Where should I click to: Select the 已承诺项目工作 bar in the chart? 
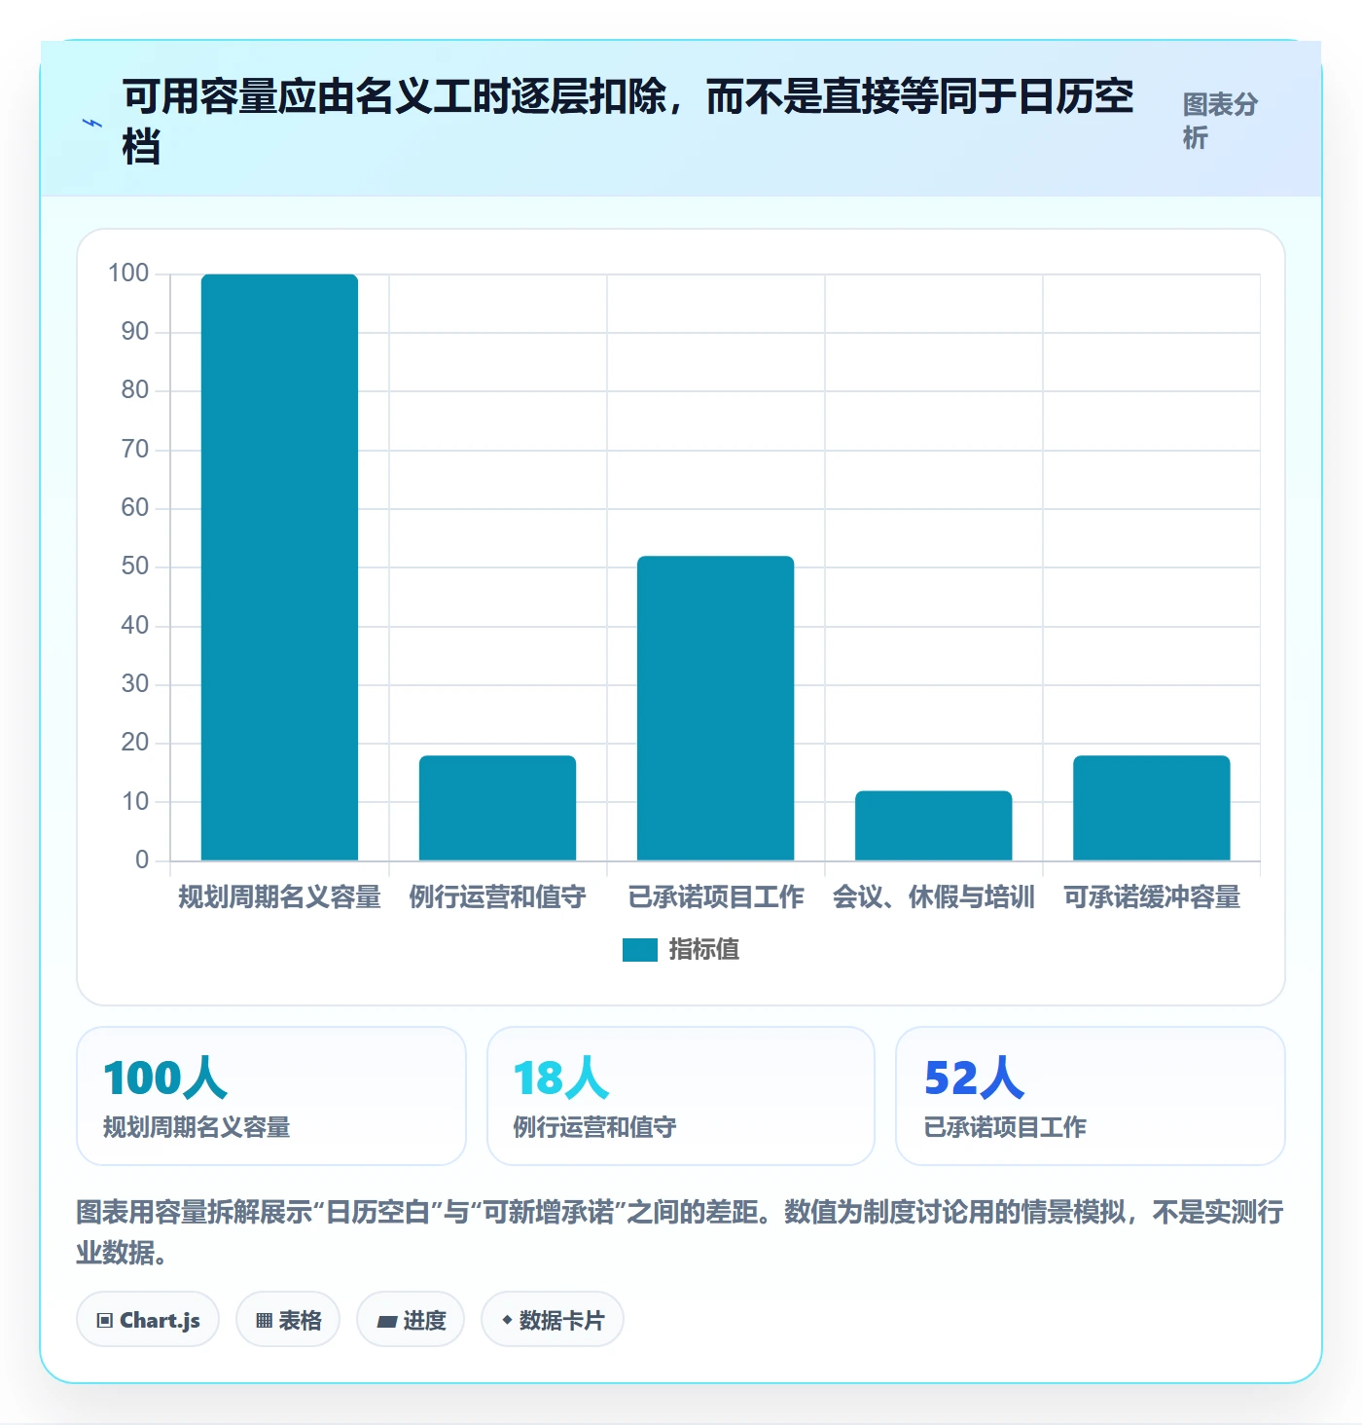(x=715, y=708)
